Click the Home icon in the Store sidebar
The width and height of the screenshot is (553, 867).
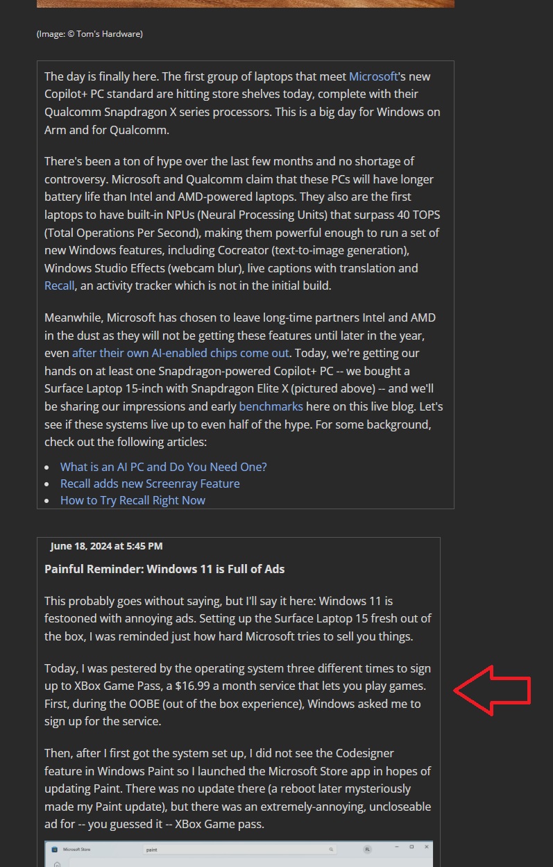point(57,864)
